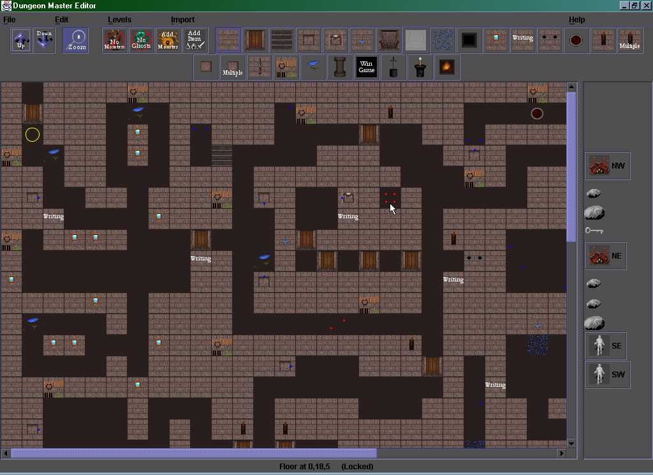Open the Help menu
Image resolution: width=653 pixels, height=475 pixels.
click(x=576, y=20)
